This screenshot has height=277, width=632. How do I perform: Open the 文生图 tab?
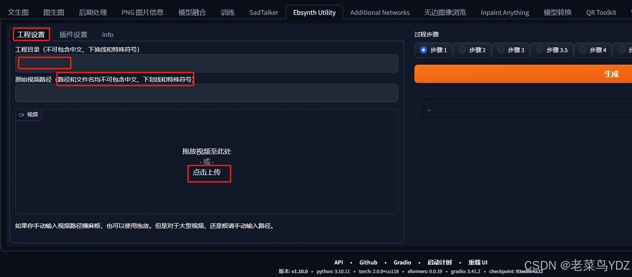(x=18, y=12)
